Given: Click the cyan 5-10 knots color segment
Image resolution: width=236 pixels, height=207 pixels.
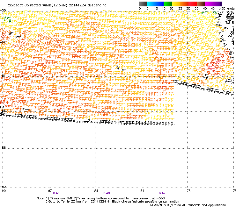Looking at the screenshot, I should tap(151, 4).
